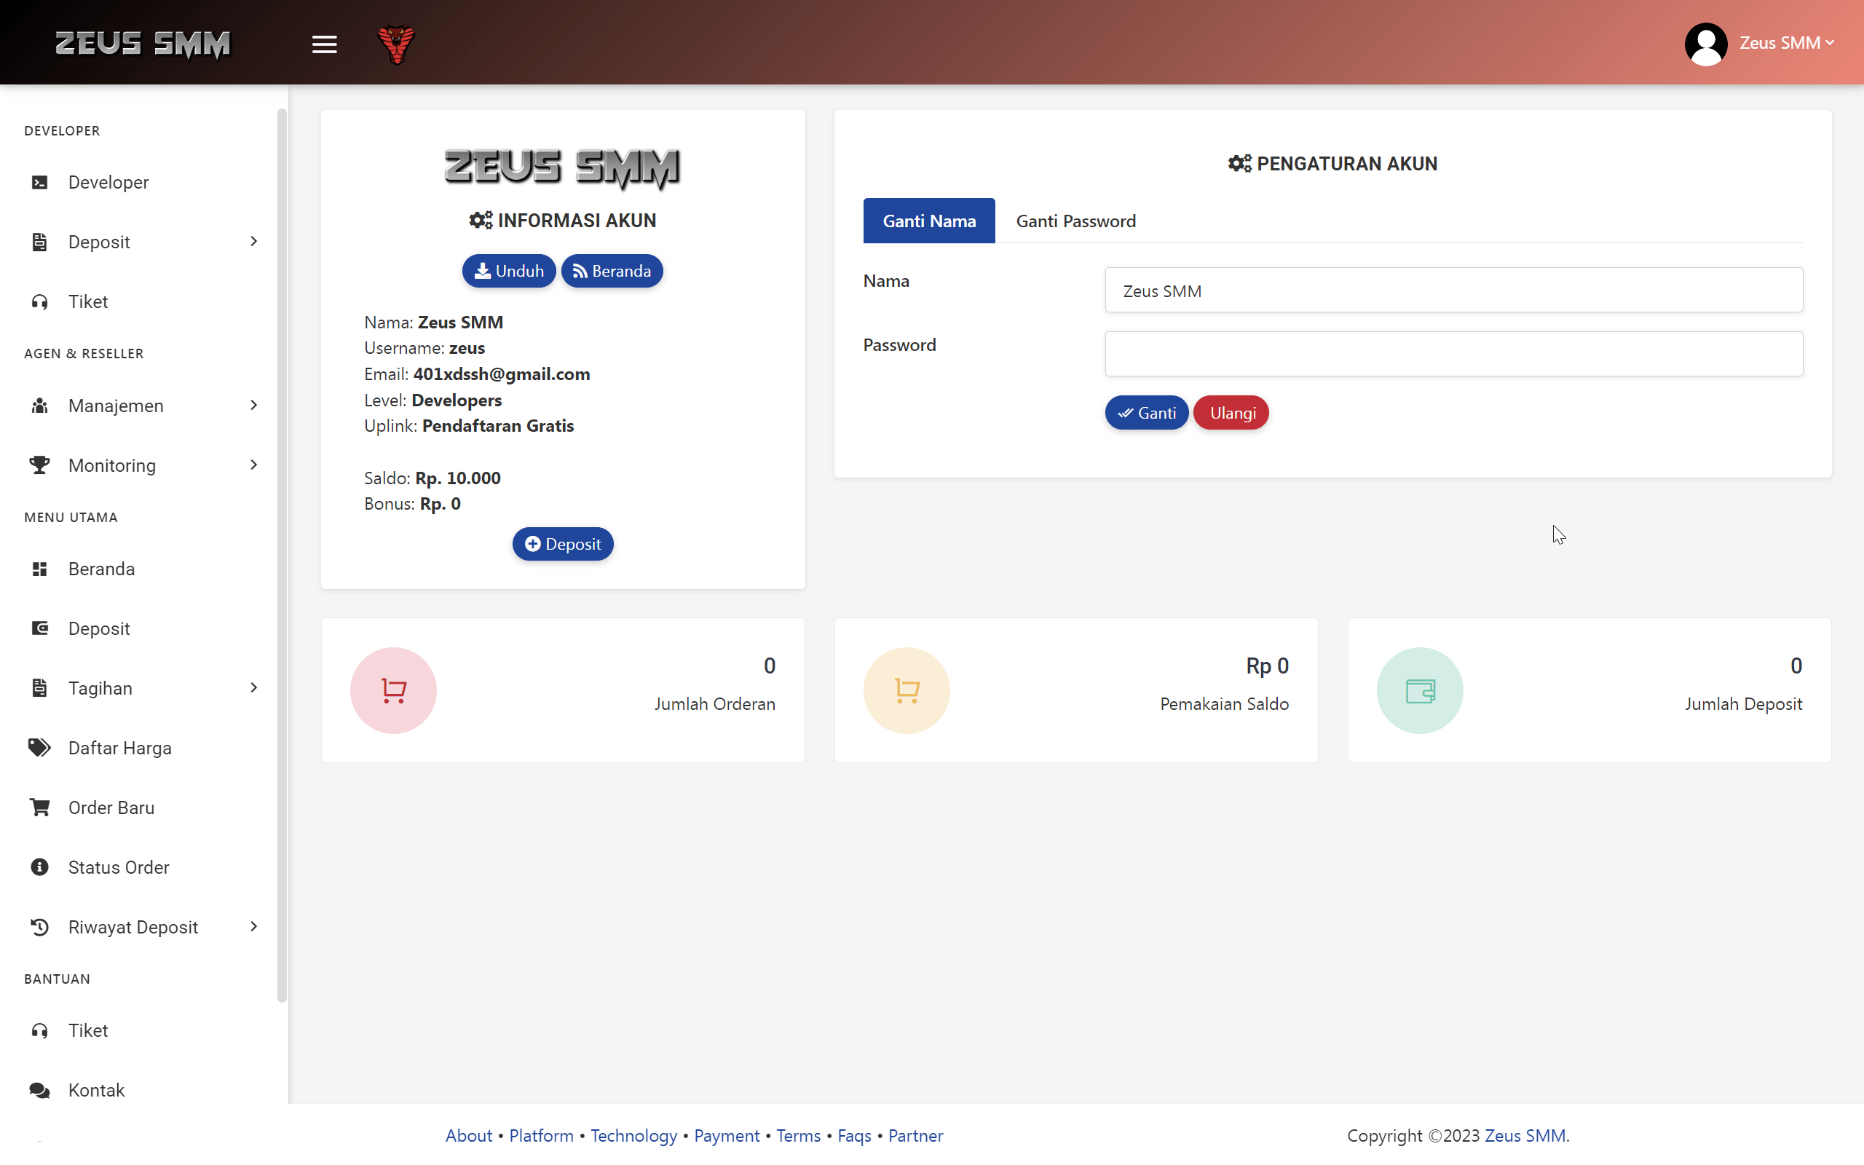Switch to the Ganti Password tab

(1075, 221)
